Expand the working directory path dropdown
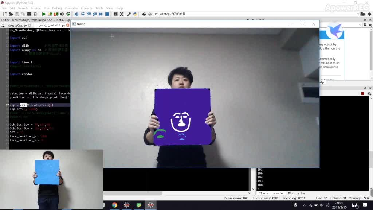The image size is (373, 210). tap(358, 14)
